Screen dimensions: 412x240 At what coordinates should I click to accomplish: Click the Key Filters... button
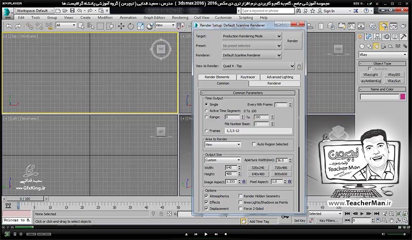(x=329, y=221)
